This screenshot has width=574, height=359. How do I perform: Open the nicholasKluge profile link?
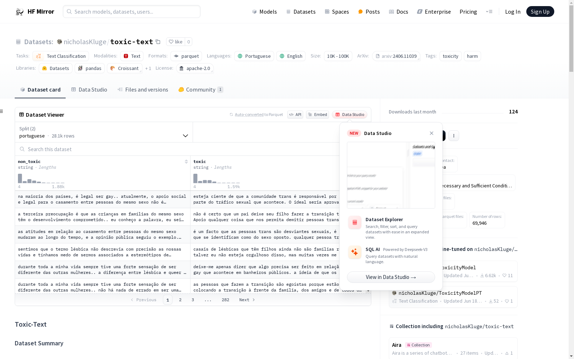click(85, 42)
